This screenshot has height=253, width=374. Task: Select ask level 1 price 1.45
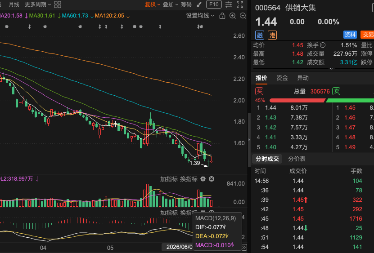click(350, 108)
